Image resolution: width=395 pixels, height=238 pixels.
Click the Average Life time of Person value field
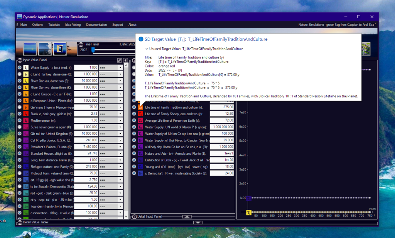[222, 121]
